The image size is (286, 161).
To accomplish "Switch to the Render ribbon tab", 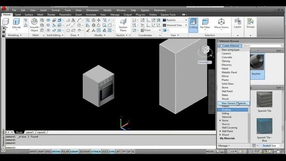I will tap(51, 15).
